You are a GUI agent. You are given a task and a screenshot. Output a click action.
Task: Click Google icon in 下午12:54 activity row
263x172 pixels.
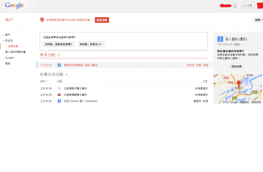(x=59, y=65)
